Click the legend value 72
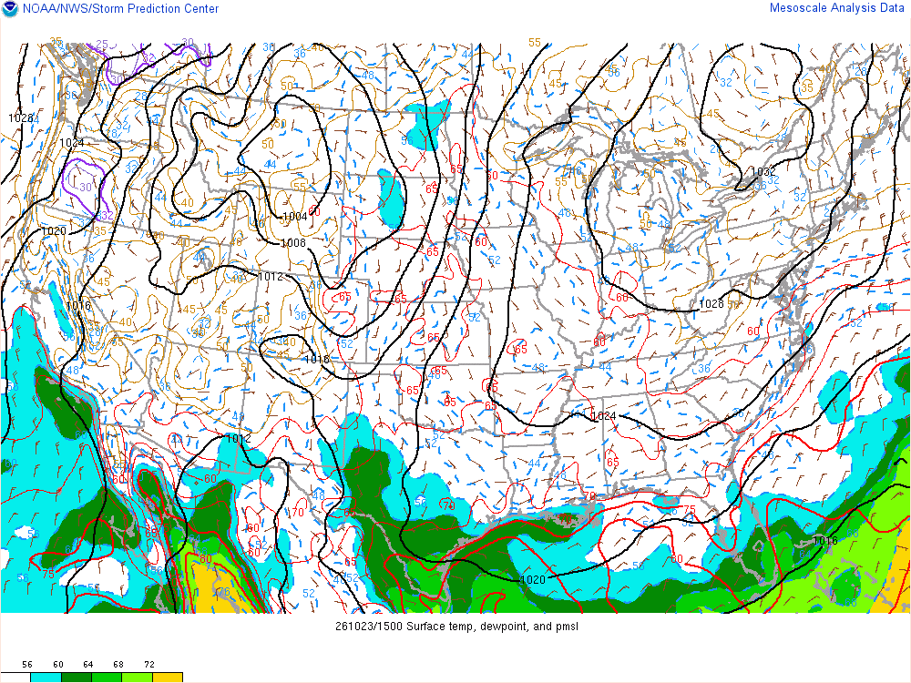Screen dimensions: 911x683 [x=148, y=665]
